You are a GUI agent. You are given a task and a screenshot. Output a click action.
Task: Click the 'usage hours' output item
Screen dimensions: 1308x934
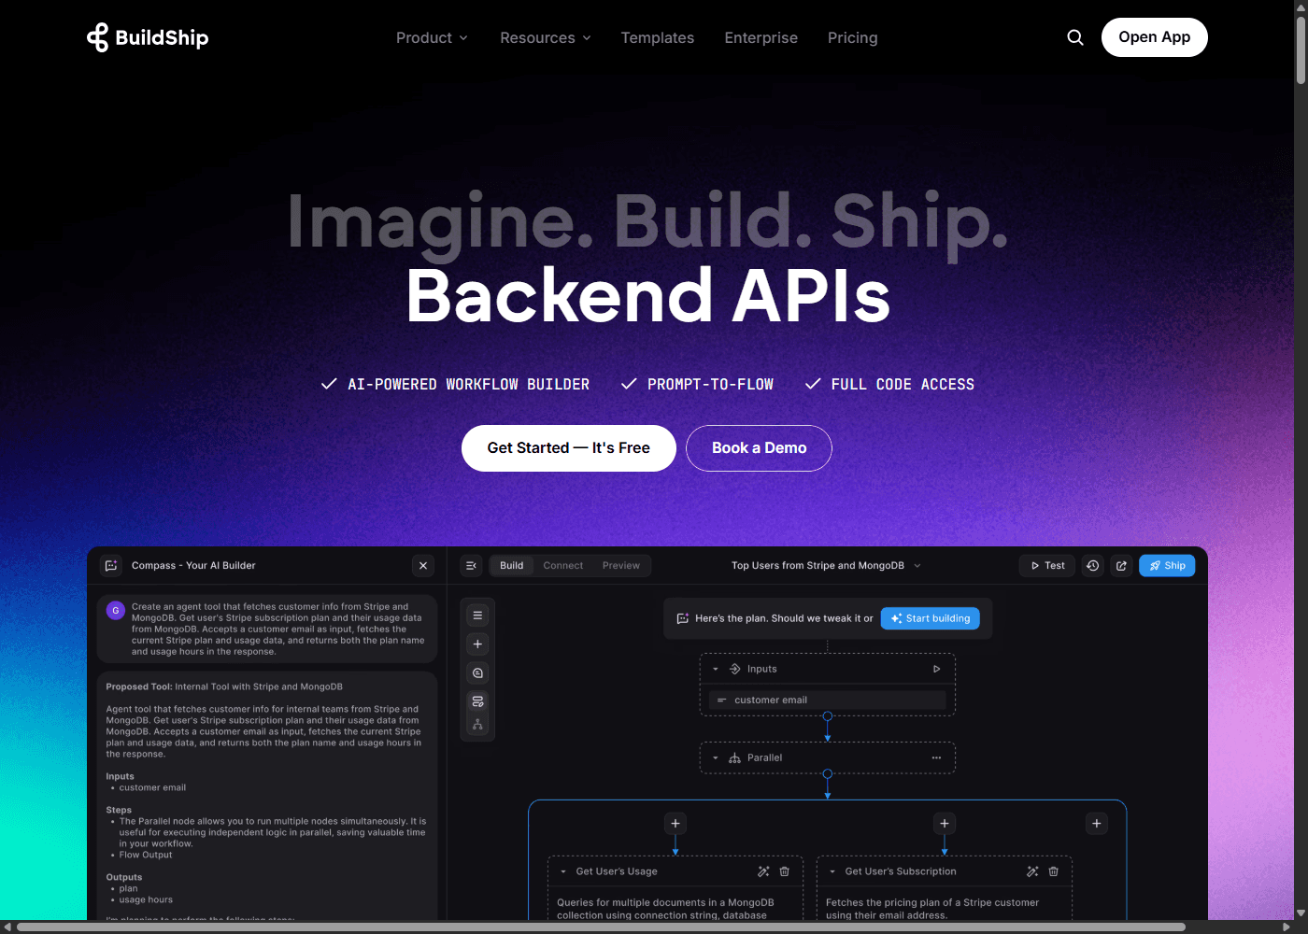pyautogui.click(x=146, y=900)
